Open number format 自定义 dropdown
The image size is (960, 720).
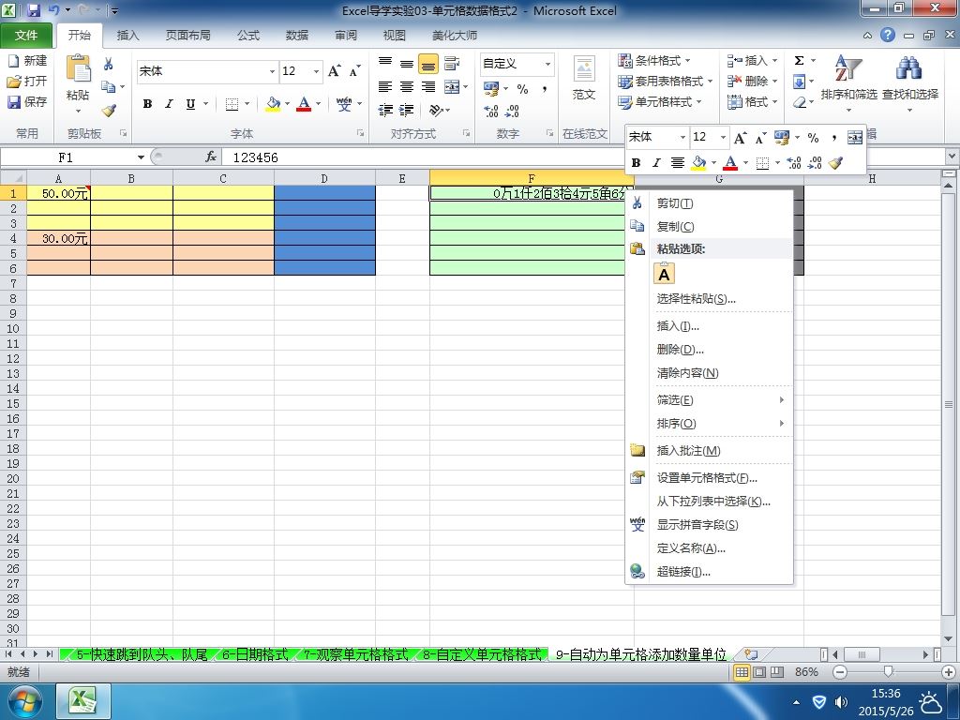(547, 64)
